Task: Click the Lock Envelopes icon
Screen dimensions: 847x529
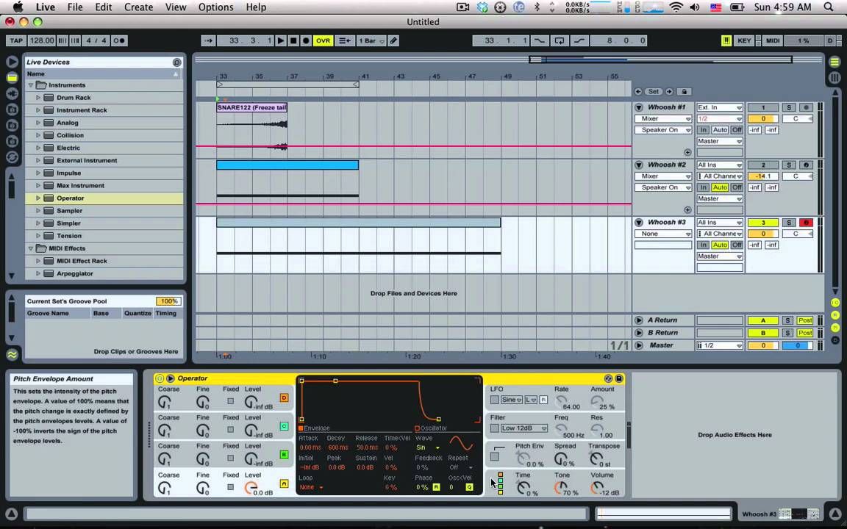Action: (685, 92)
